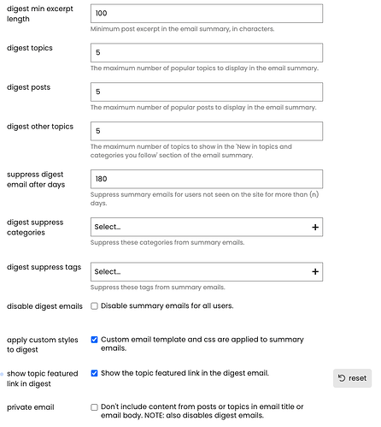Uncheck show topic featured link checkbox
The height and width of the screenshot is (427, 381).
pyautogui.click(x=94, y=373)
